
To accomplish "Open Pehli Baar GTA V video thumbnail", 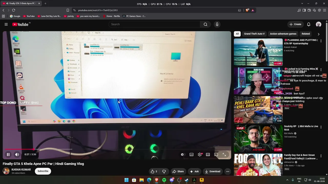I will coord(258,110).
